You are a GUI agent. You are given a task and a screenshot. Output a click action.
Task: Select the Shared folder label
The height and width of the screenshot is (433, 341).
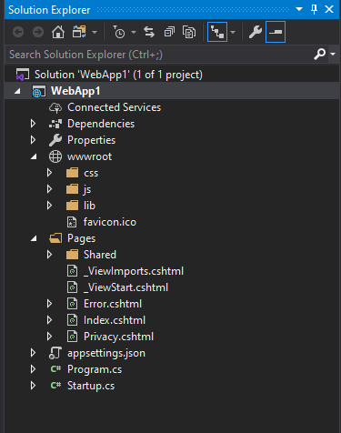click(100, 255)
